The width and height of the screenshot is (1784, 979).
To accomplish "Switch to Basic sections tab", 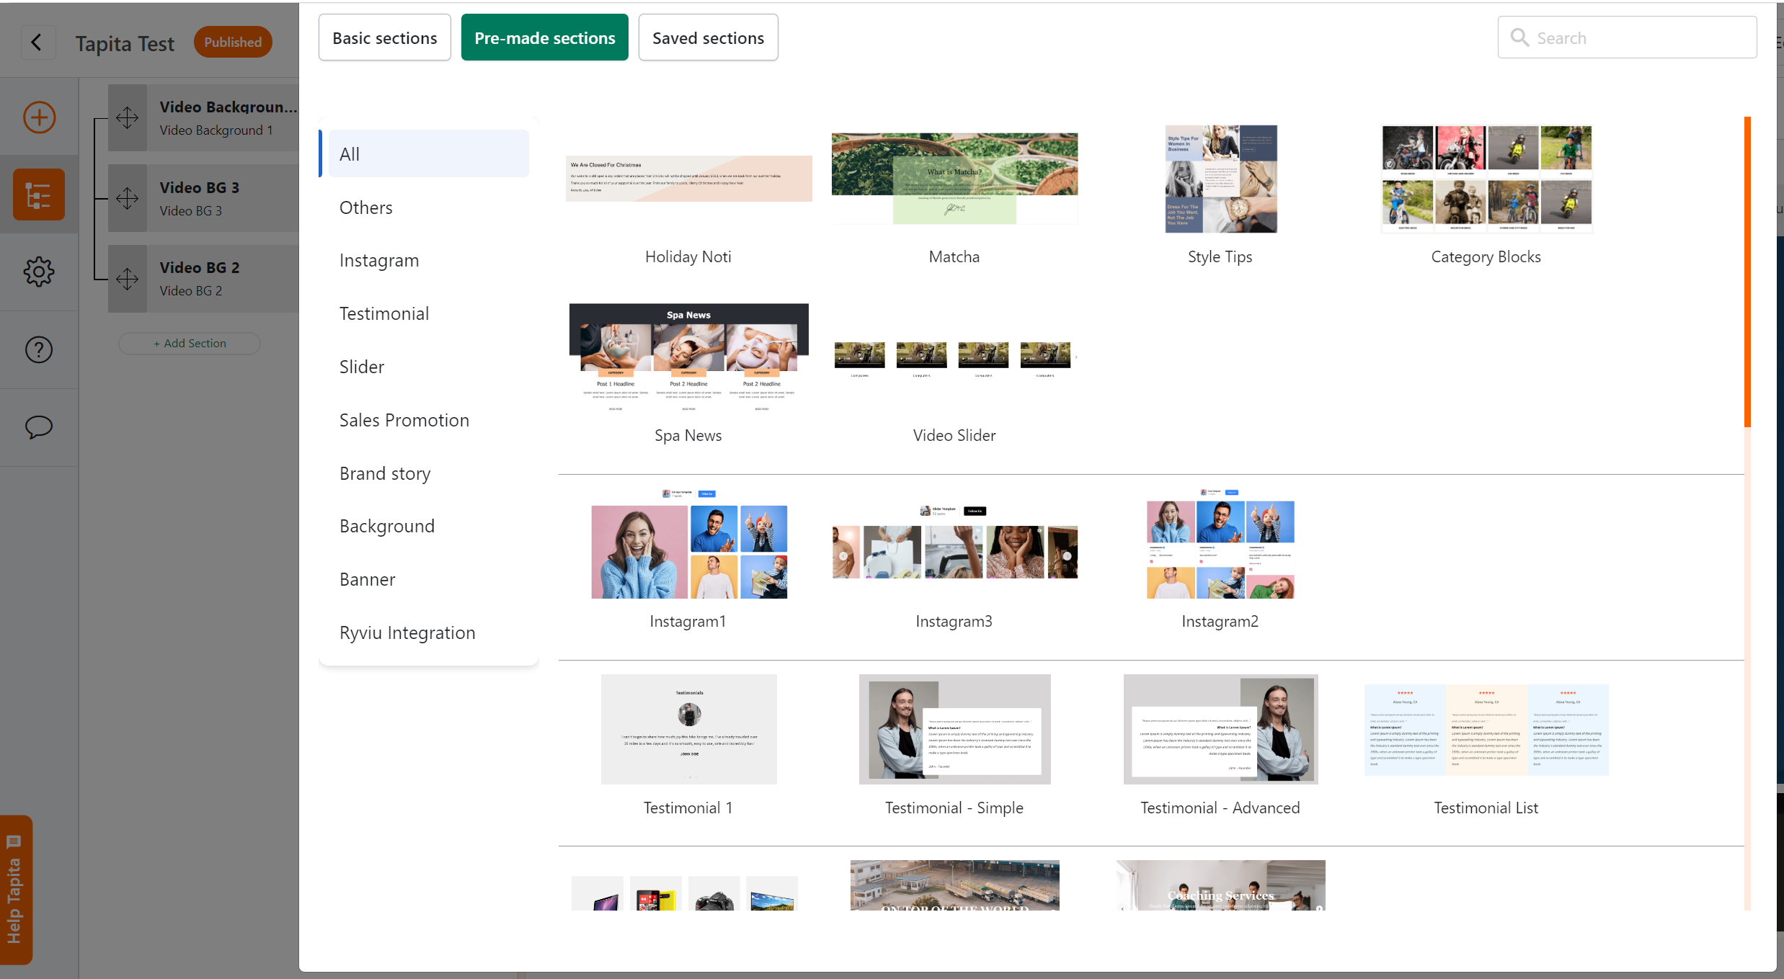I will coord(384,37).
